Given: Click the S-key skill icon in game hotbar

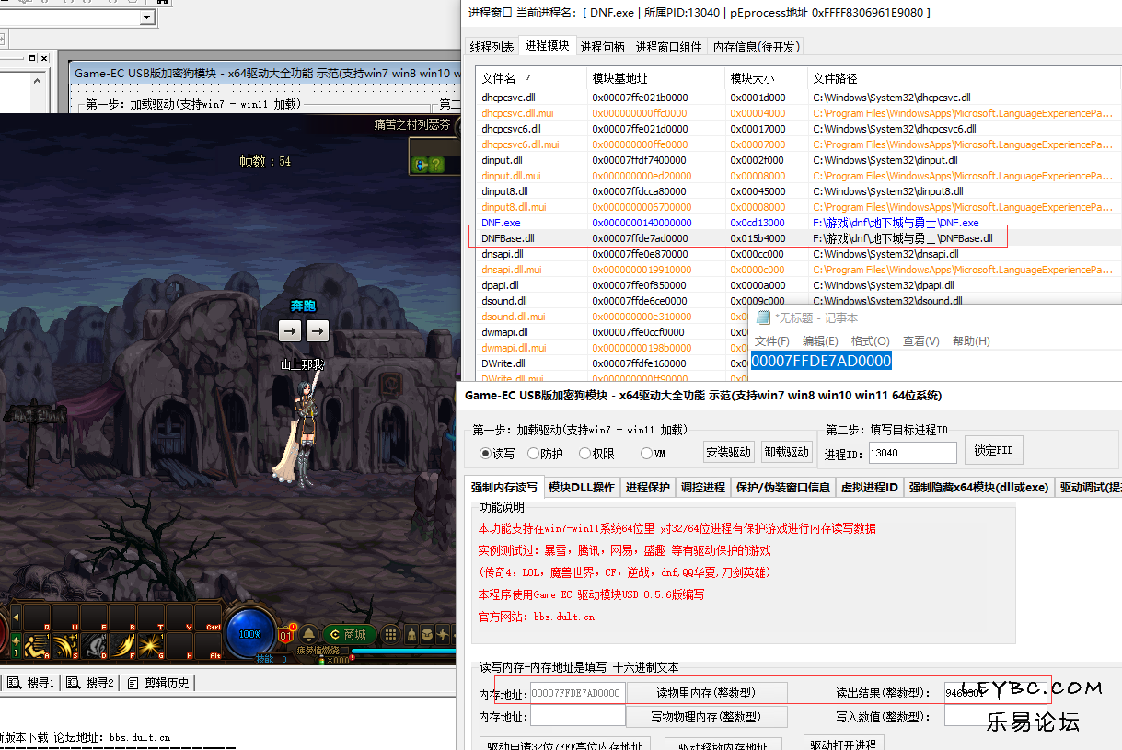Looking at the screenshot, I should (65, 645).
